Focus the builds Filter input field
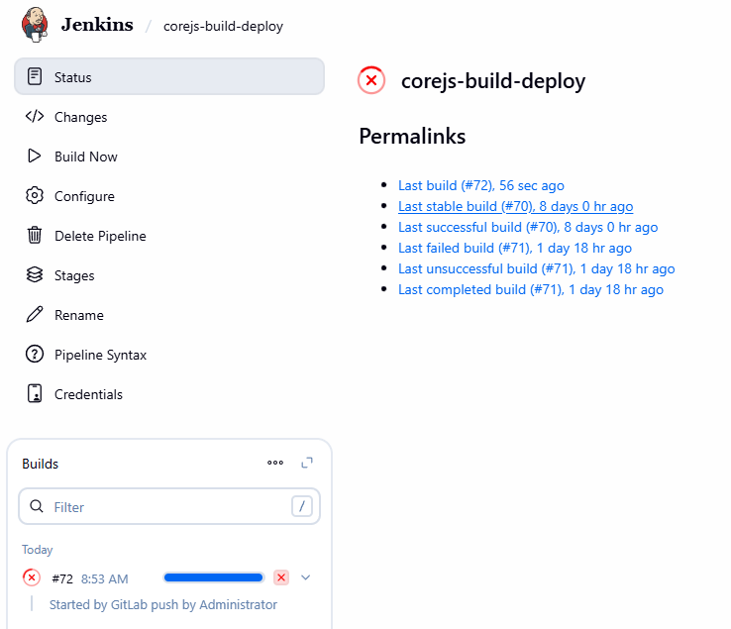Viewport: 731px width, 629px height. pyautogui.click(x=168, y=506)
